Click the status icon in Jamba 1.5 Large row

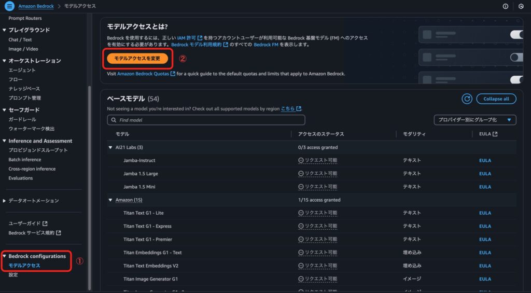(301, 173)
